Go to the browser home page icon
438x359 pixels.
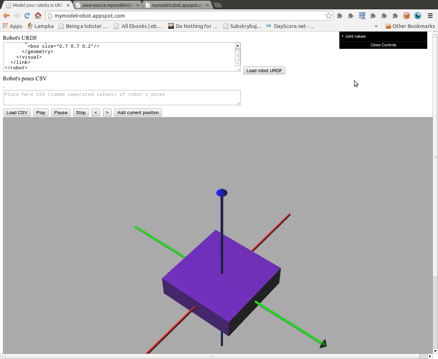click(38, 15)
